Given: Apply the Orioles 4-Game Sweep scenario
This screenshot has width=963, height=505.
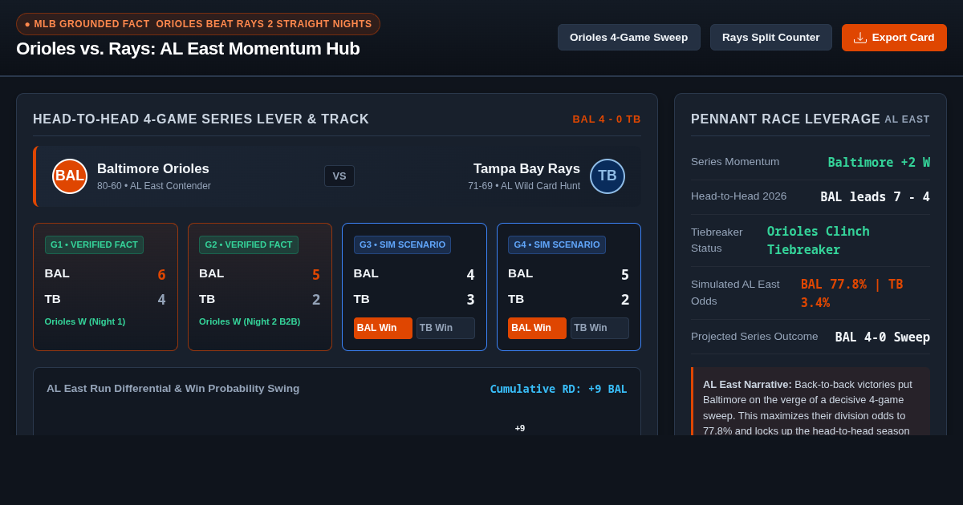Looking at the screenshot, I should coord(629,38).
